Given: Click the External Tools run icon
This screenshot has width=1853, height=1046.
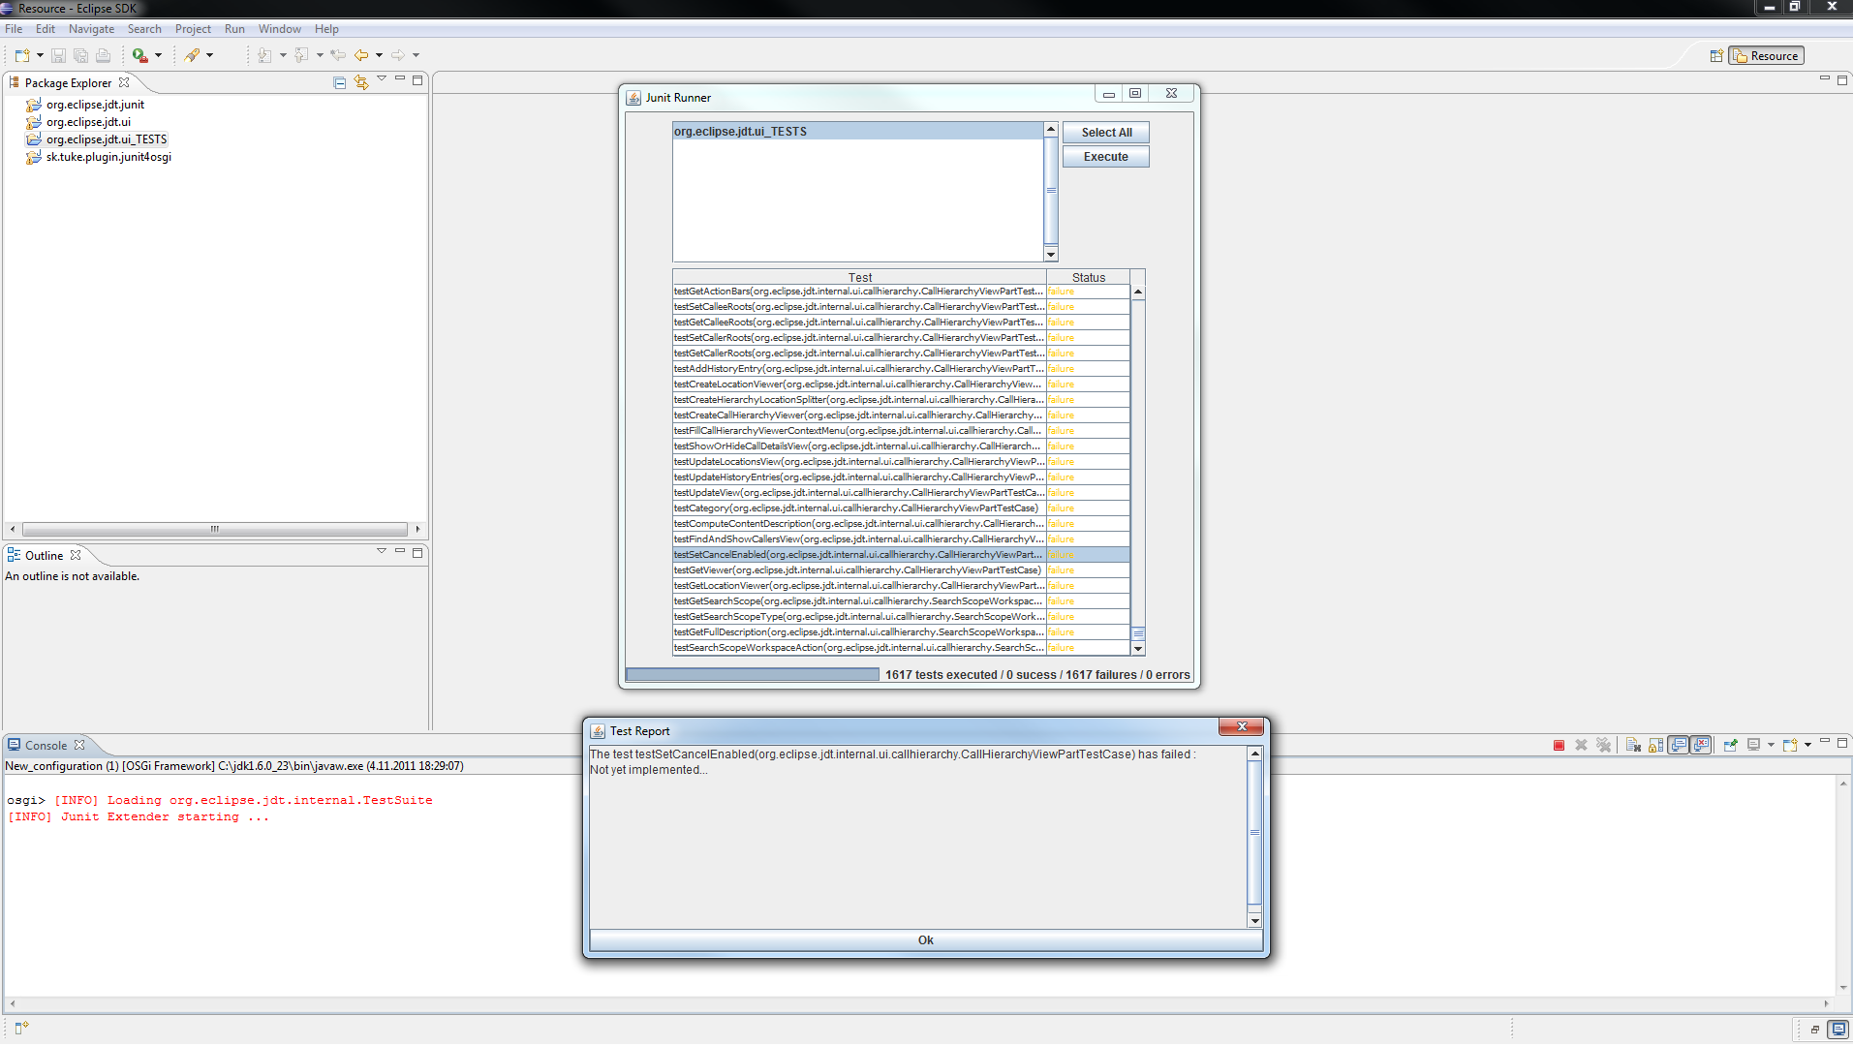Looking at the screenshot, I should point(140,55).
